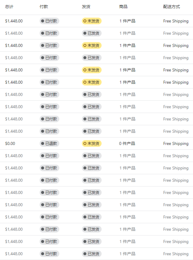Click the 配送方式 column header

point(172,7)
